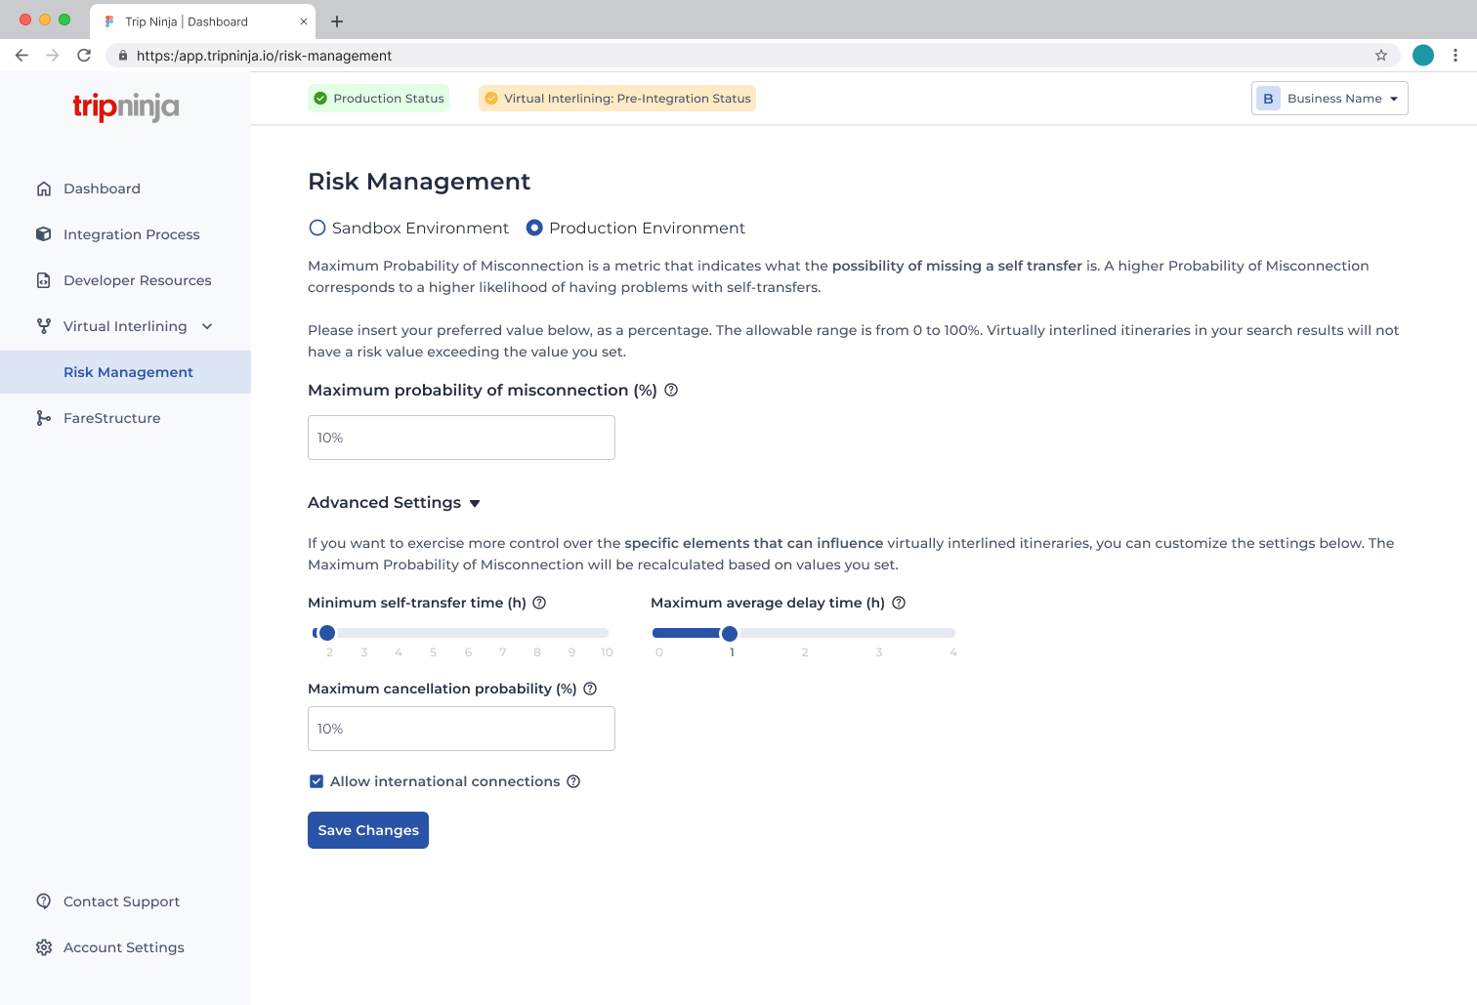This screenshot has width=1477, height=1005.
Task: Click the Production Status badge
Action: 378,98
